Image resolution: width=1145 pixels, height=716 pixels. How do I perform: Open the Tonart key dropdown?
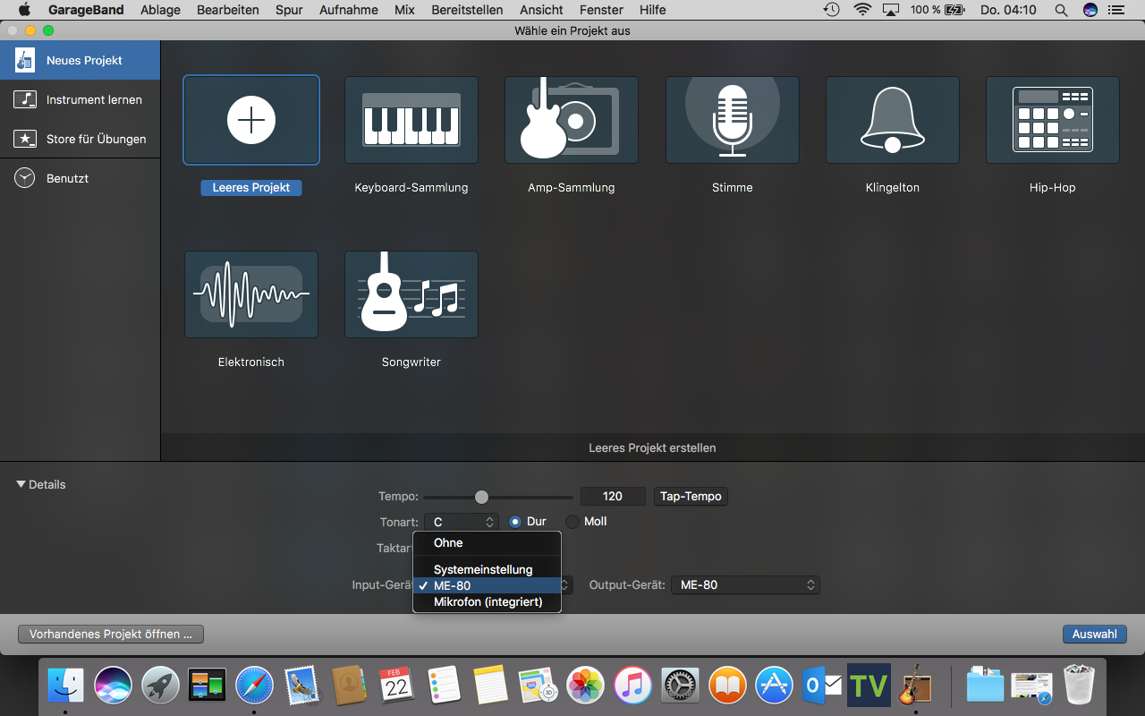coord(462,522)
